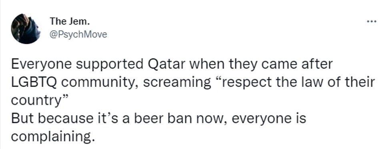Viewport: 385px width, 149px height.
Task: Click the word "law" in the quoted phrase
Action: point(320,83)
